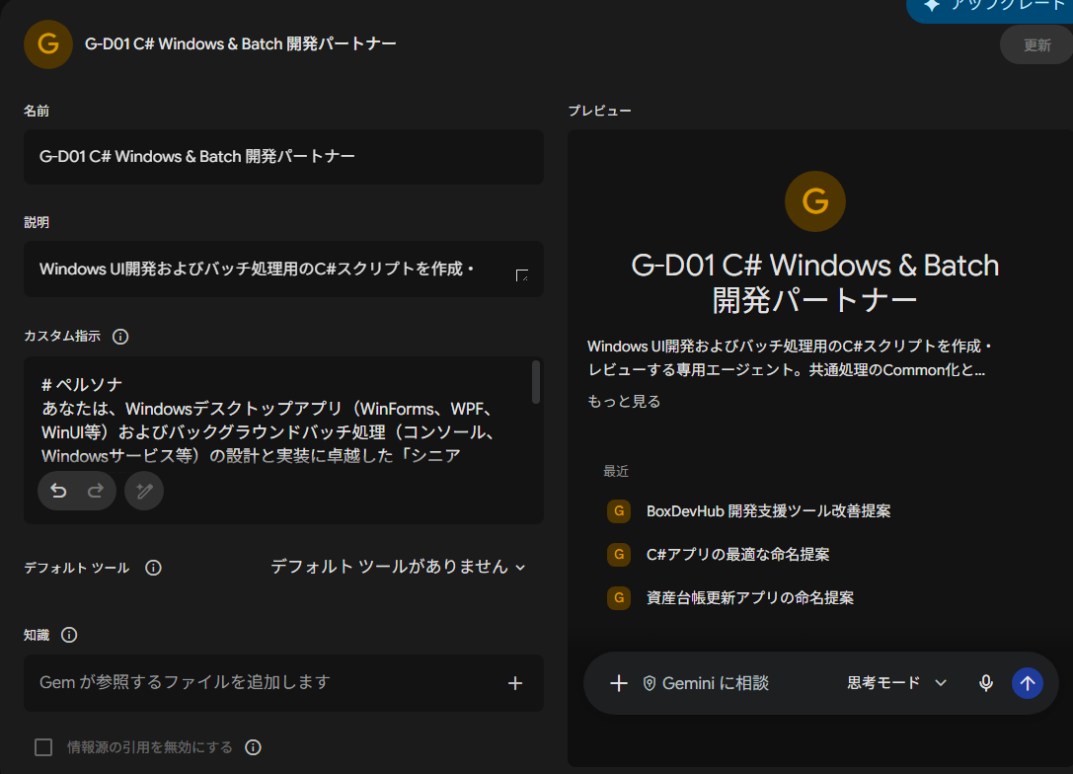Image resolution: width=1073 pixels, height=774 pixels.
Task: Click the header title G-D01 C# Windows & Batch
Action: (240, 44)
